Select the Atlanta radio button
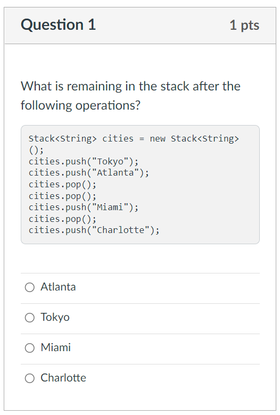Screen dimensions: 280x415 (30, 287)
